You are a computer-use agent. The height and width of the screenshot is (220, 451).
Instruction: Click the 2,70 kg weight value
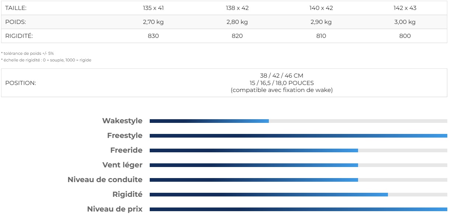[x=153, y=22]
